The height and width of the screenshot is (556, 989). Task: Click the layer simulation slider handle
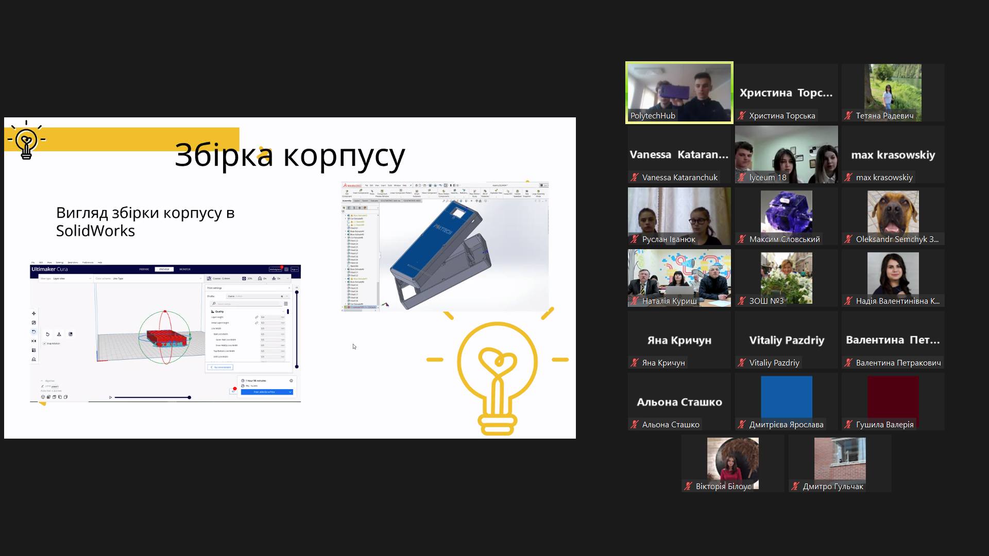click(190, 397)
